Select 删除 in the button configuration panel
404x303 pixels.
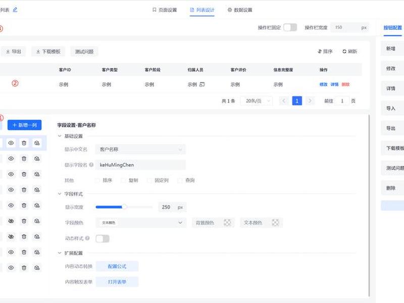pyautogui.click(x=392, y=188)
